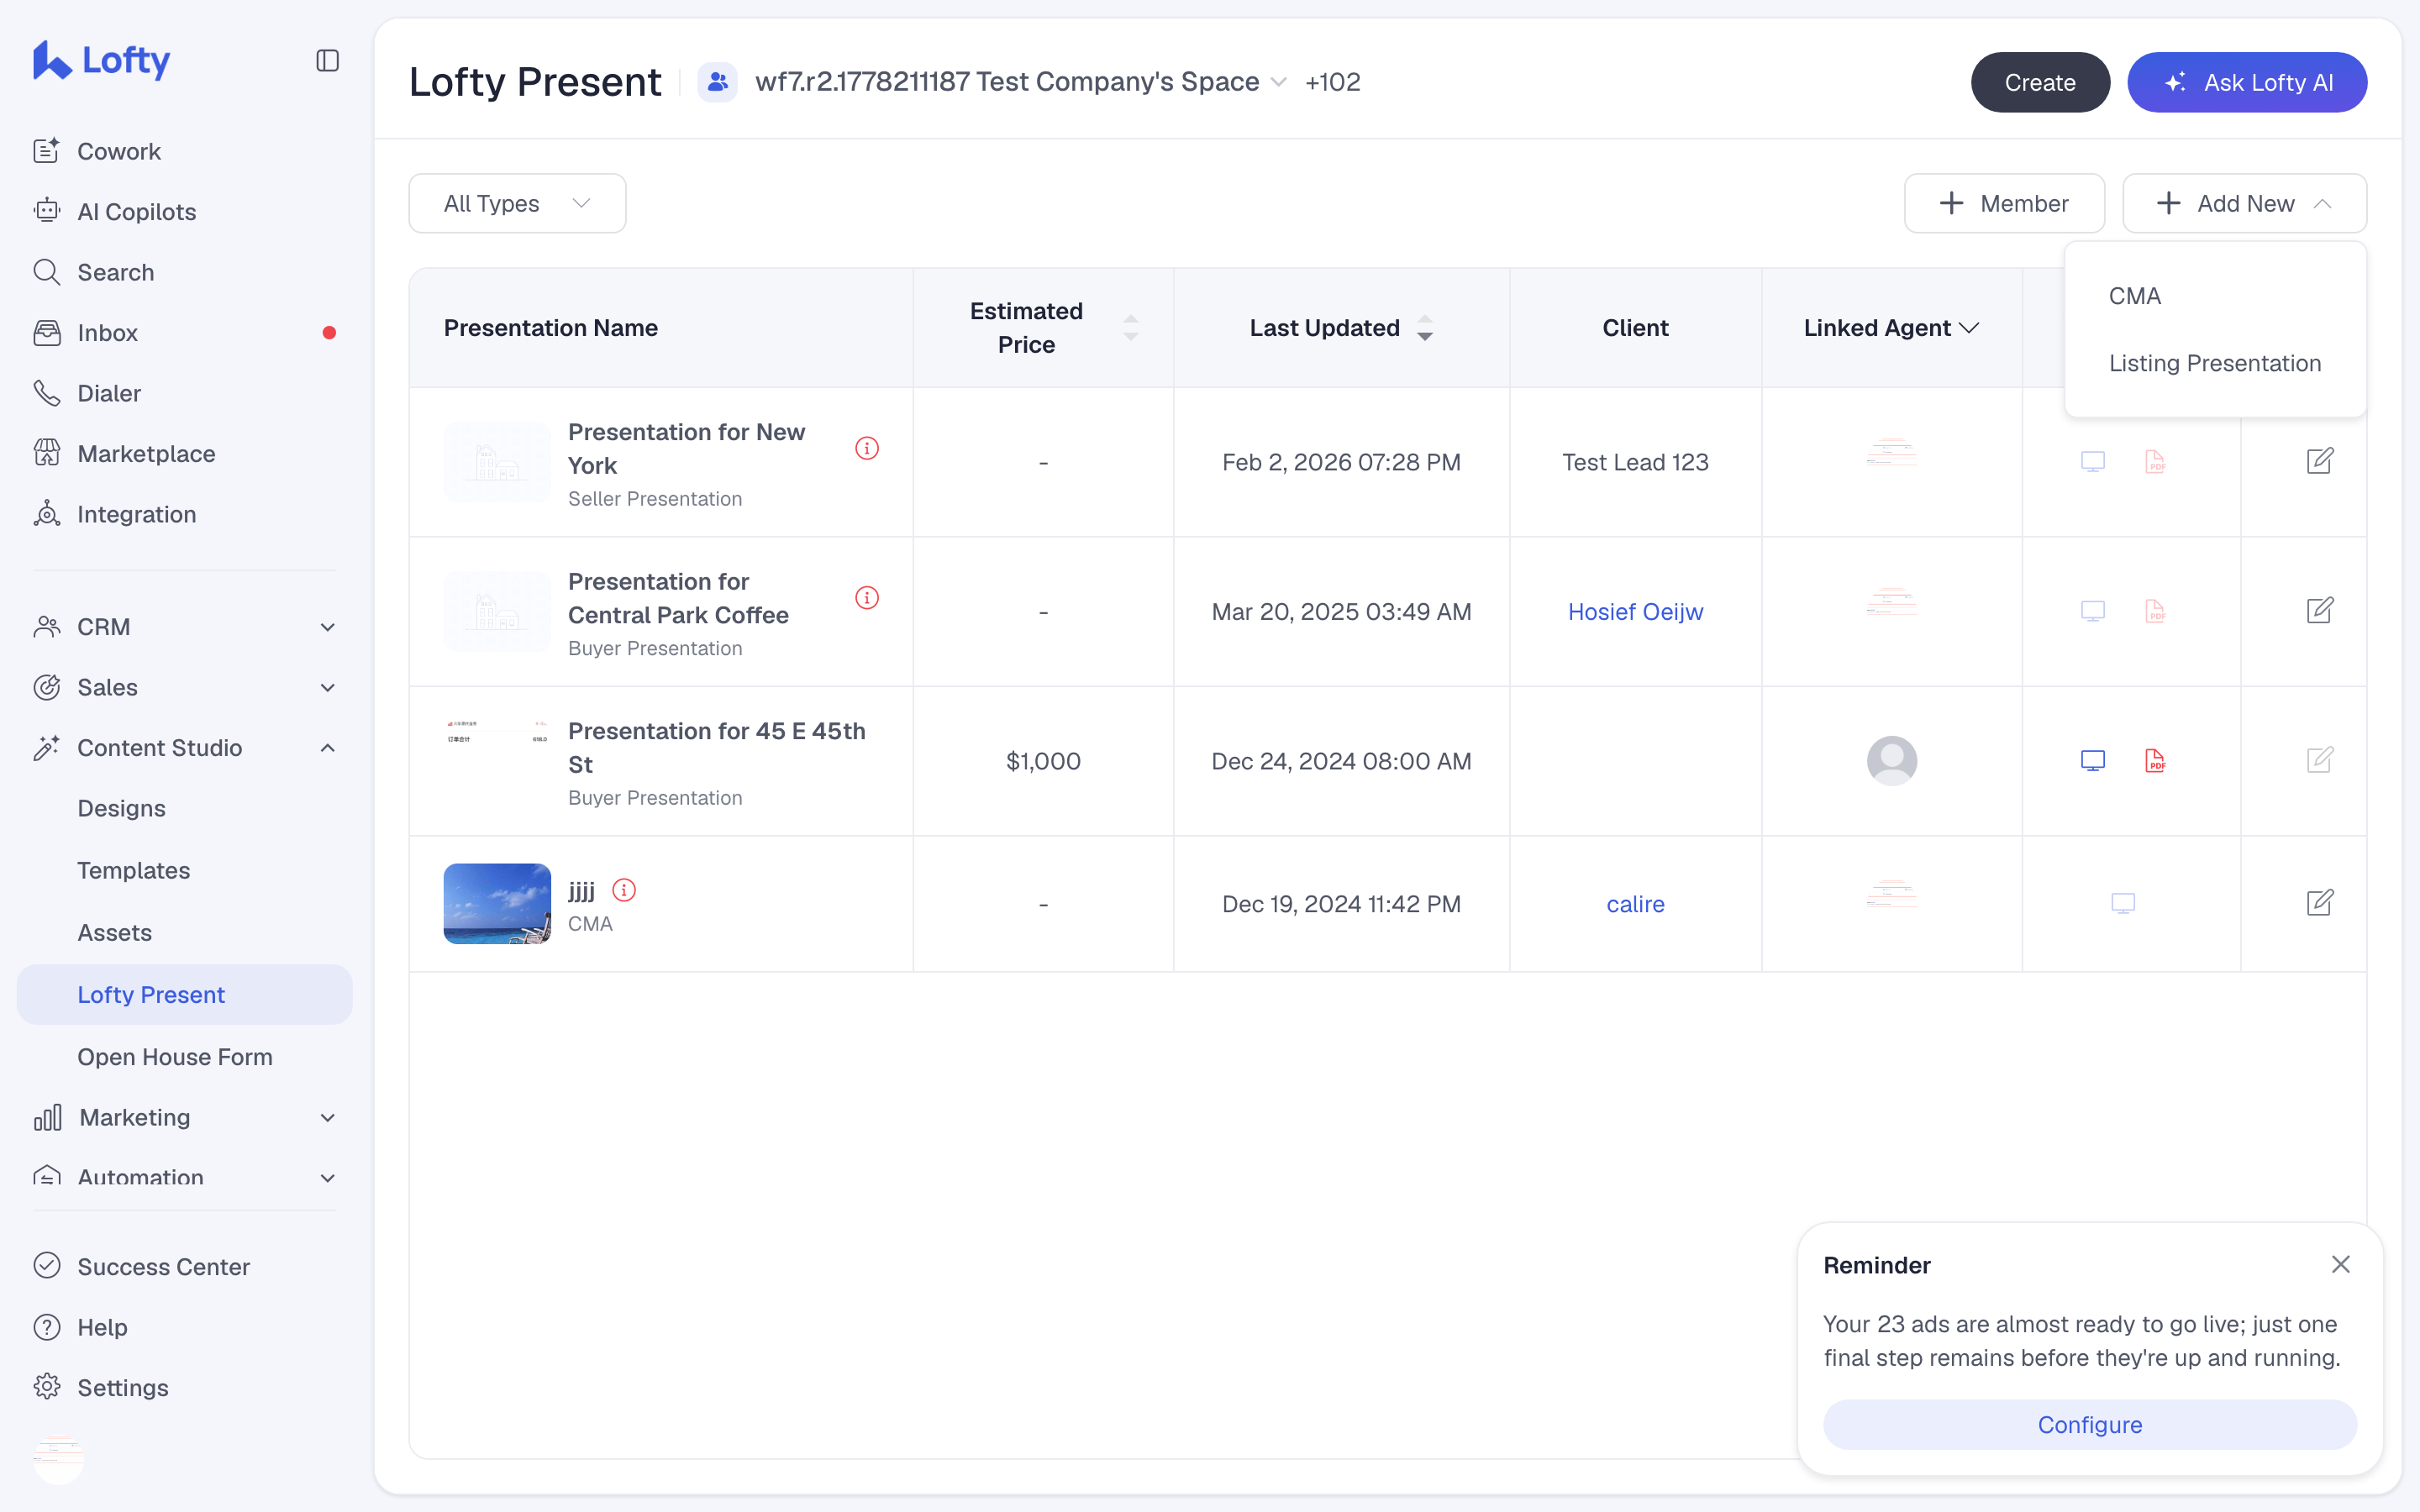Open the jjjj presentation thumbnail image
Screen dimensions: 2420x1512
497,904
